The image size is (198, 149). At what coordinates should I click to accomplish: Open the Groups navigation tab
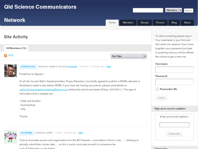[x=145, y=23]
